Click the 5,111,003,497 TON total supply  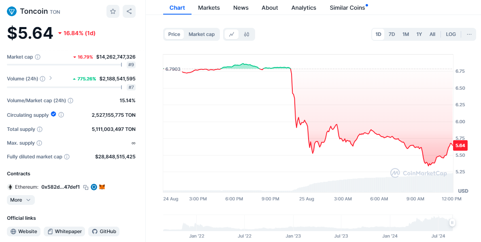coord(113,129)
